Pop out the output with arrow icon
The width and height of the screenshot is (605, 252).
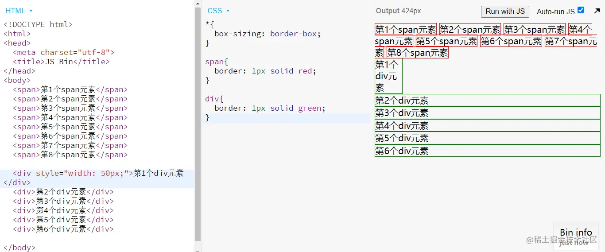597,11
